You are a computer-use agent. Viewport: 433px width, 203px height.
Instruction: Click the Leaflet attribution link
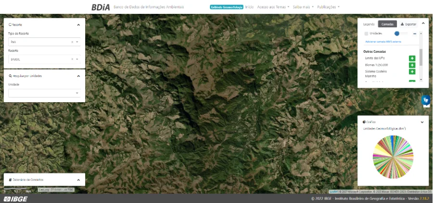pos(334,191)
